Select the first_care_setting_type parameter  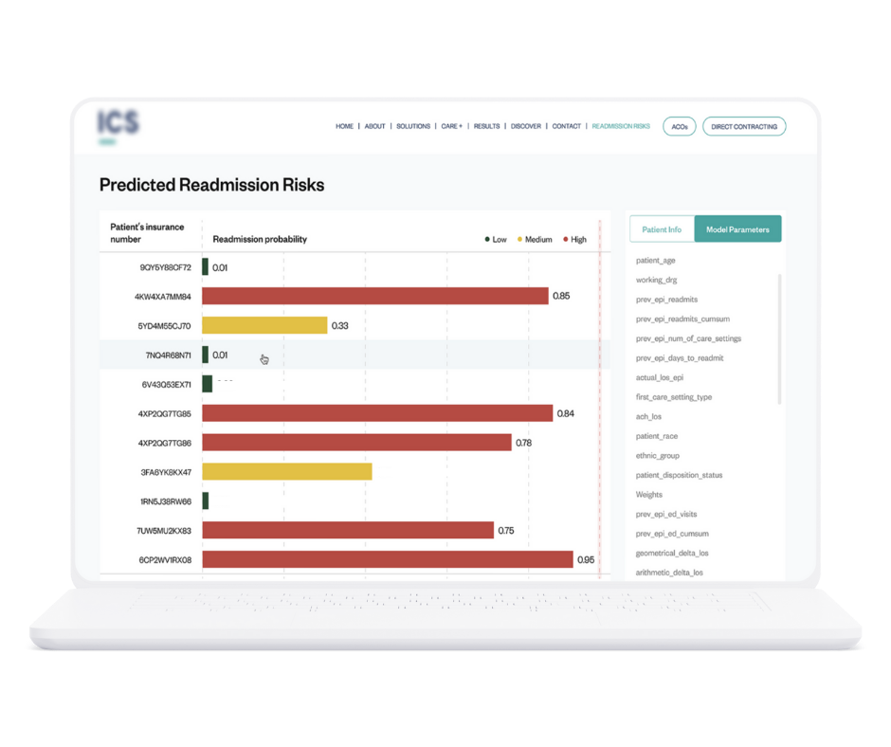point(673,397)
